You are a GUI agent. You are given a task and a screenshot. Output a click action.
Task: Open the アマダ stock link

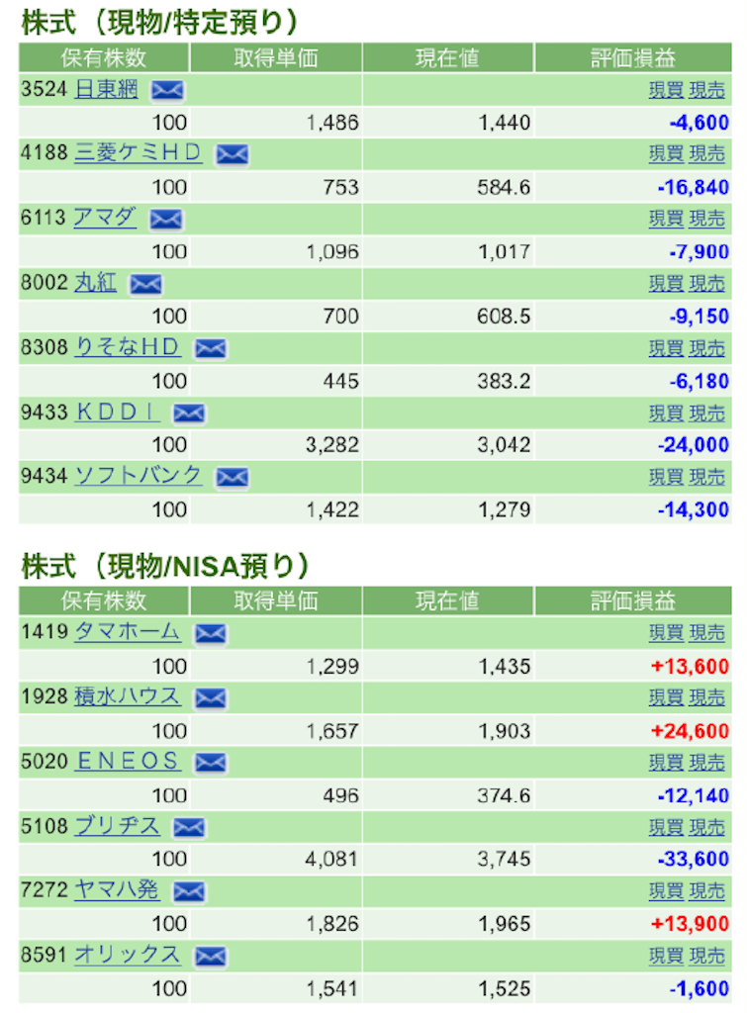coord(105,218)
